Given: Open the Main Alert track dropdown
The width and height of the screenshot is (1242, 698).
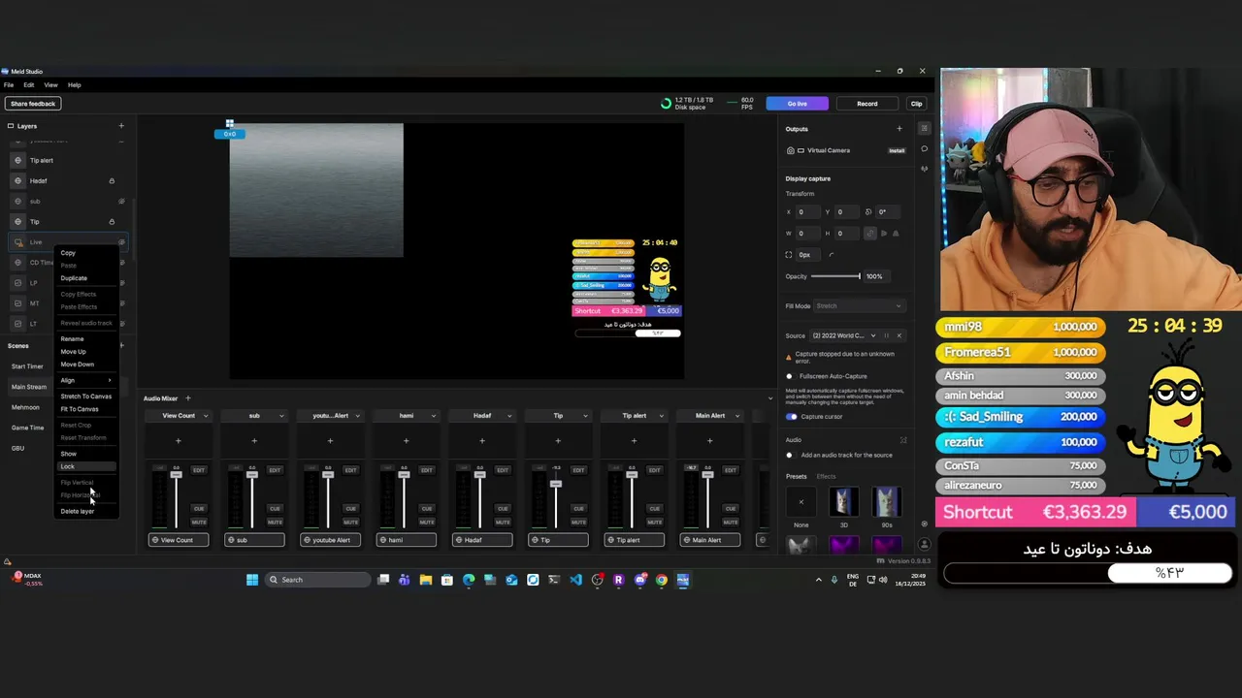Looking at the screenshot, I should tap(736, 416).
